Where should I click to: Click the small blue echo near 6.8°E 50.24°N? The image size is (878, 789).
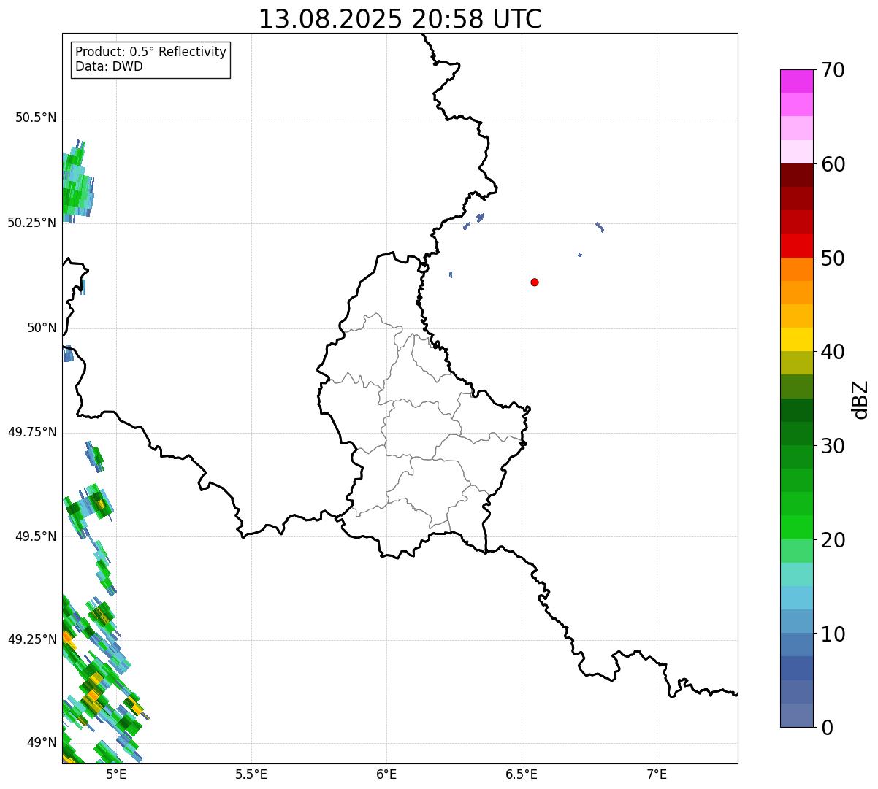[x=600, y=227]
